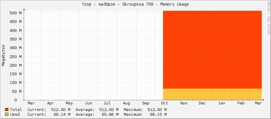This screenshot has width=271, height=119.
Task: Click the '400 M' y-axis label
Action: (x=16, y=30)
